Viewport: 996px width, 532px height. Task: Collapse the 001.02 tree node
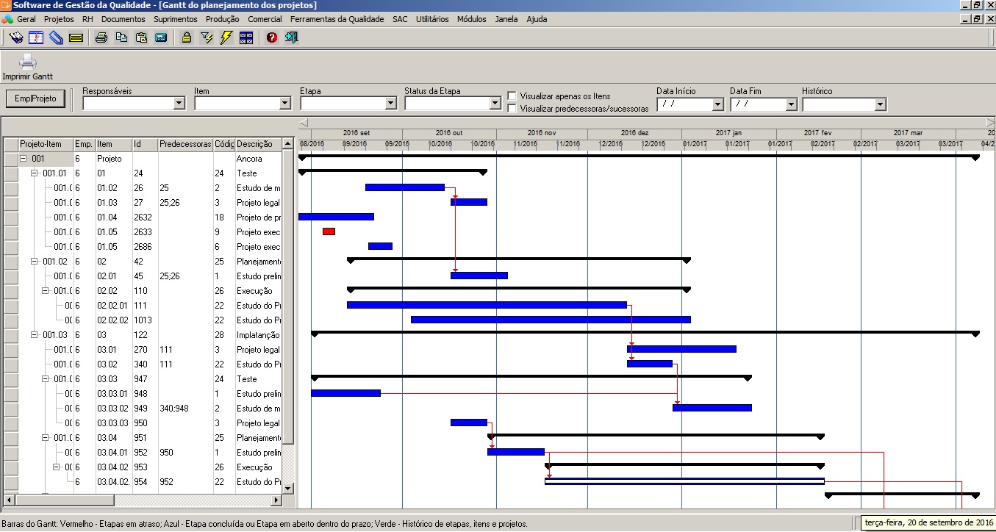pos(35,261)
